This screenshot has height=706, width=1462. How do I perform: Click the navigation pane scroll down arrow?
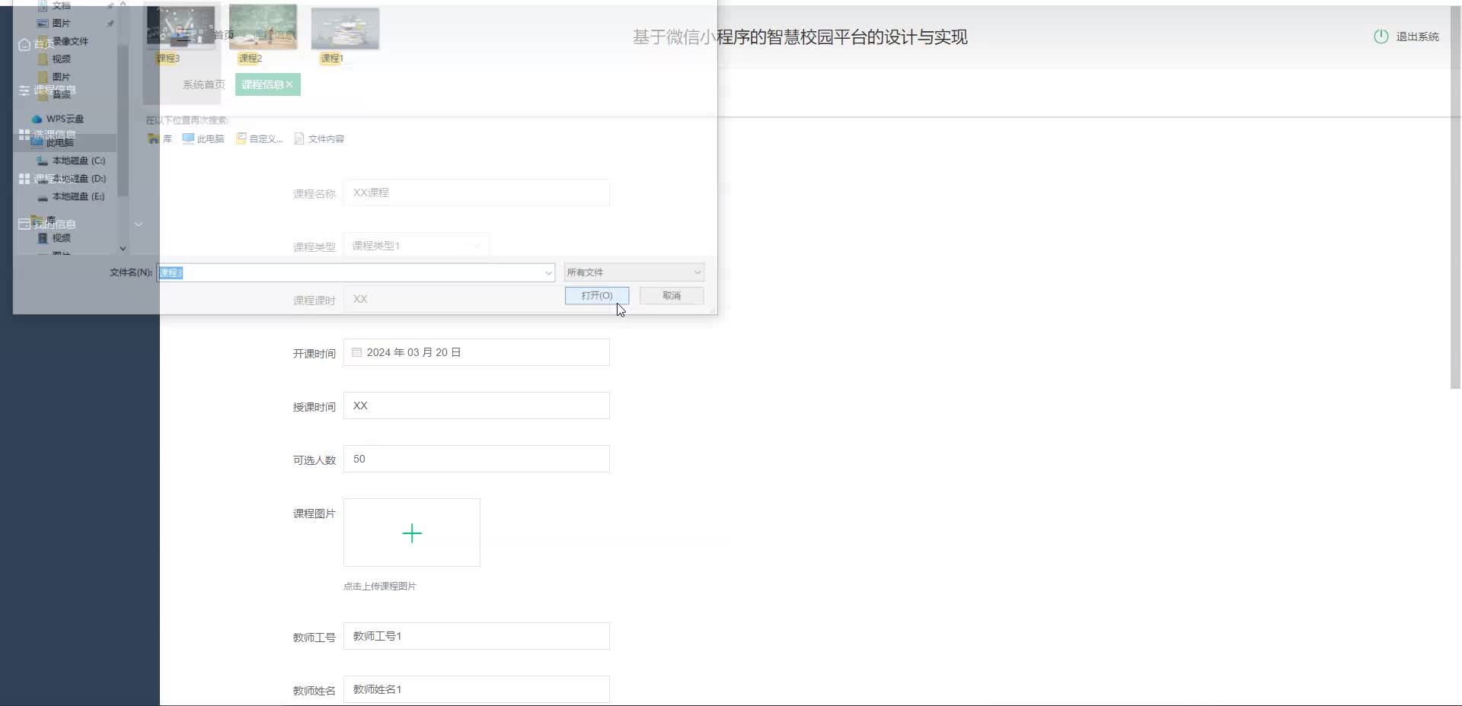click(123, 248)
